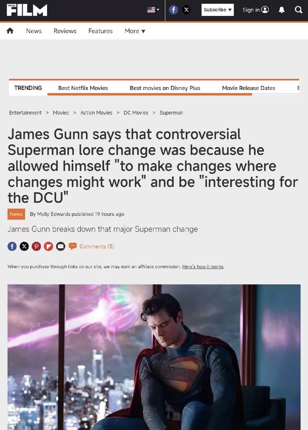Share article on Facebook below headline
The image size is (308, 430).
click(12, 246)
